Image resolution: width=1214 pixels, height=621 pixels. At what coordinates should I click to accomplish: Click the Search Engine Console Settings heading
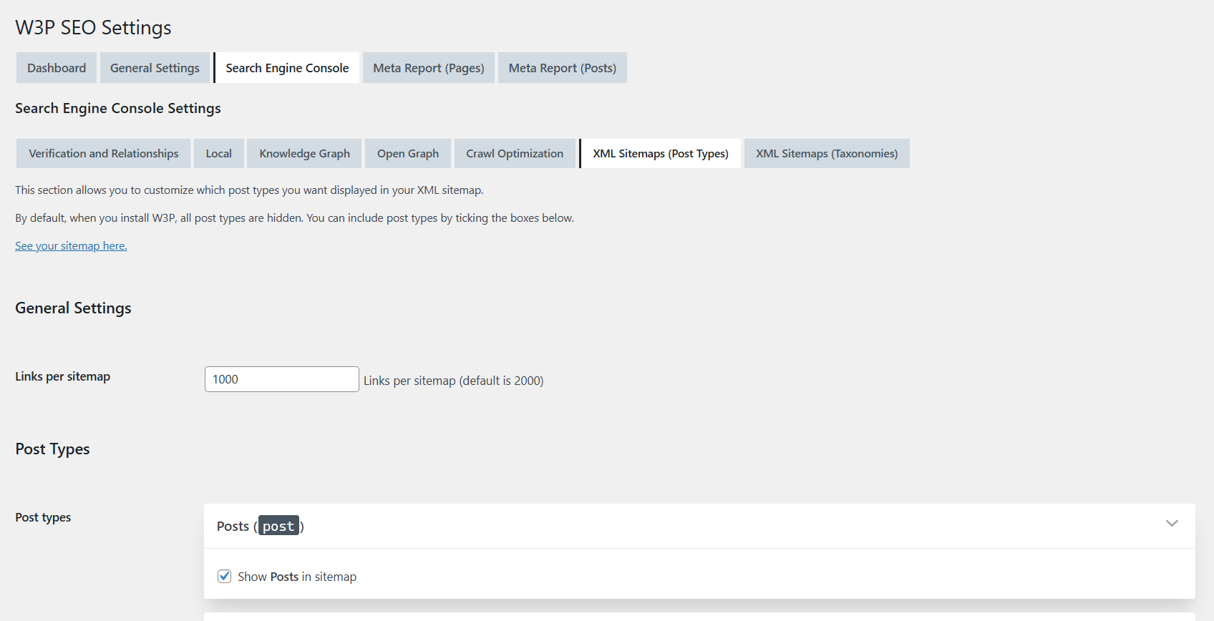(x=118, y=108)
